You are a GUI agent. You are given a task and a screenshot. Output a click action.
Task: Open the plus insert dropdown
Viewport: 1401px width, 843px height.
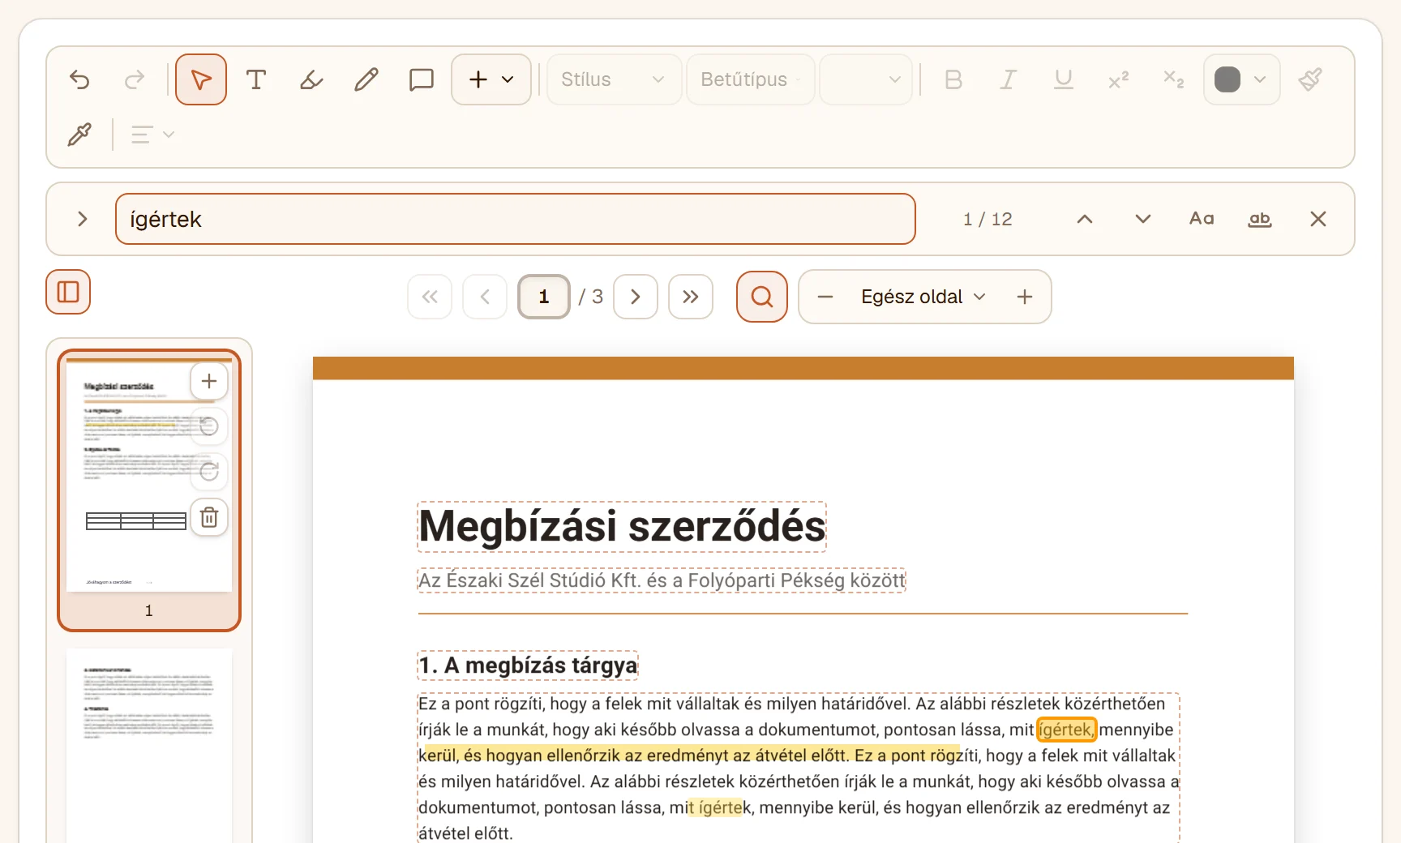point(491,79)
